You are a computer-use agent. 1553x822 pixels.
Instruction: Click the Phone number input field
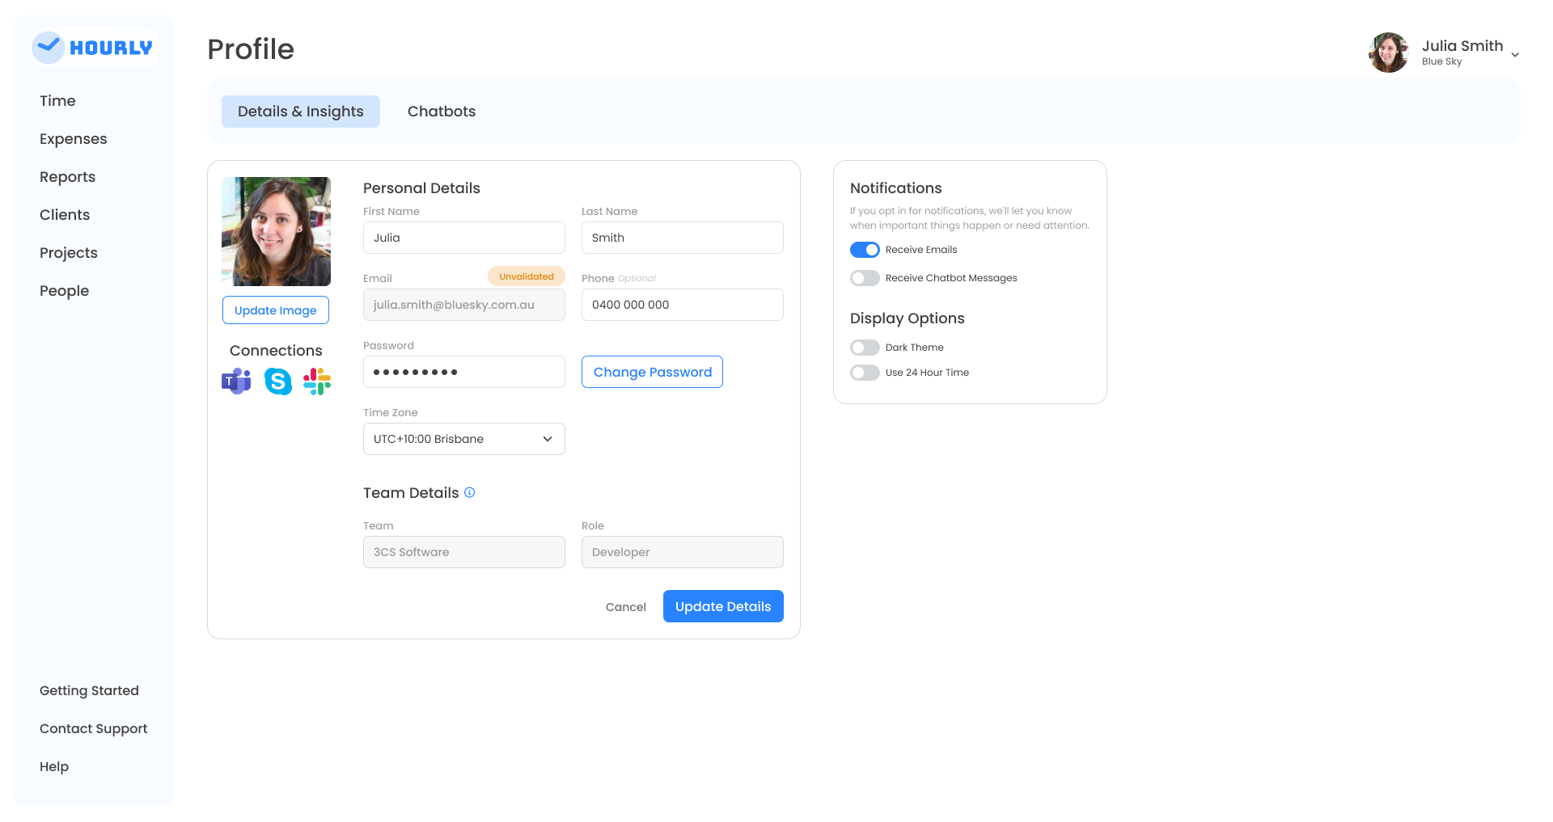682,305
